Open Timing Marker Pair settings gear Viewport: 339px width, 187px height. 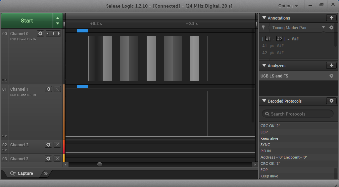pos(331,27)
